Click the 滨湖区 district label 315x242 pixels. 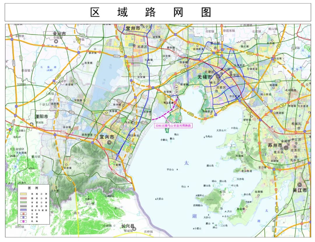pyautogui.click(x=221, y=88)
